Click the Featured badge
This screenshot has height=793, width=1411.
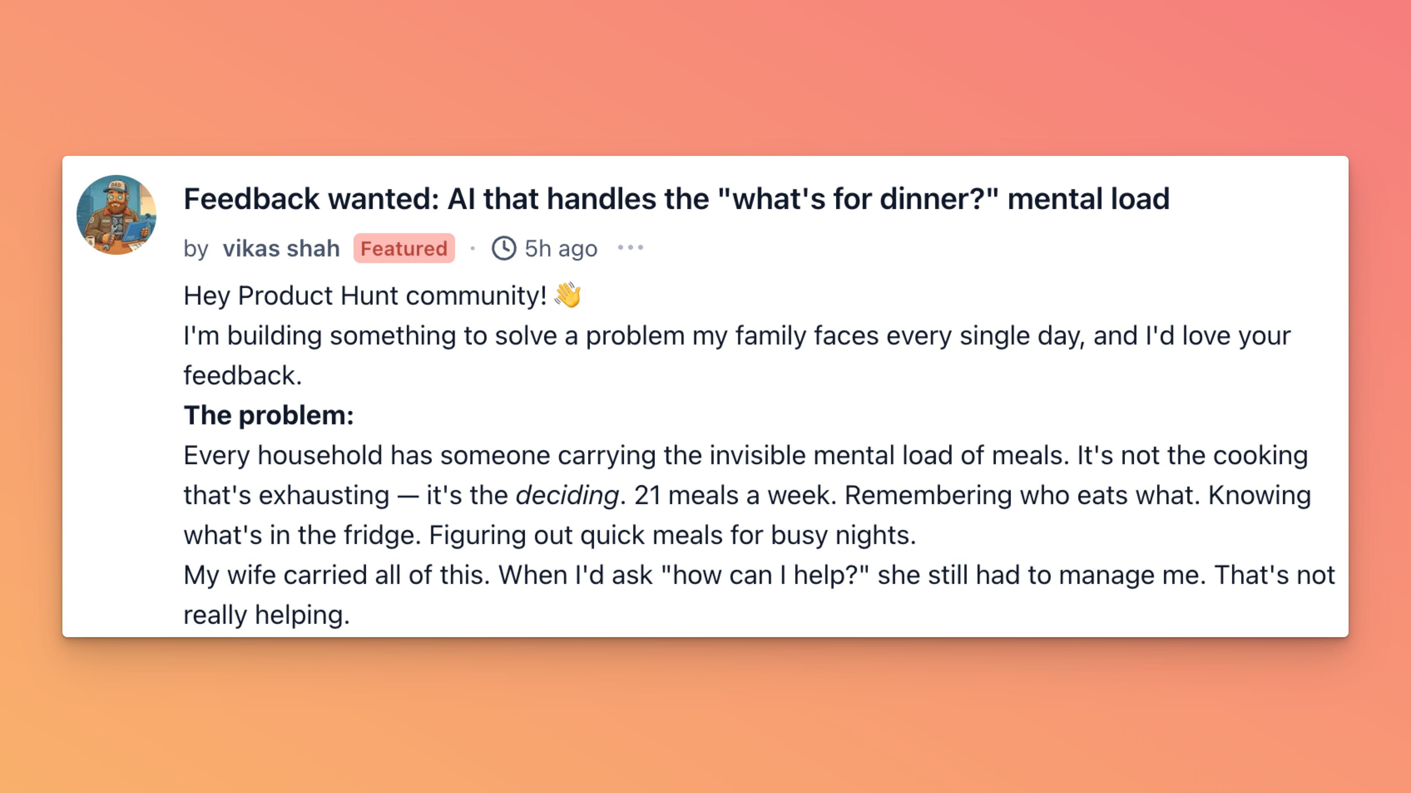point(403,249)
